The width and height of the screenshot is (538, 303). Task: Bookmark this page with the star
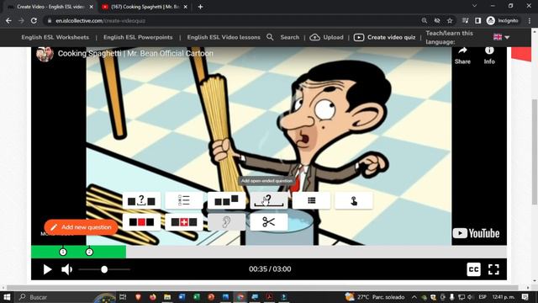pos(450,20)
